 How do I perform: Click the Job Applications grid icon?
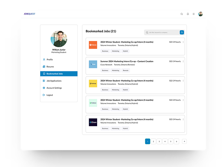point(44,81)
